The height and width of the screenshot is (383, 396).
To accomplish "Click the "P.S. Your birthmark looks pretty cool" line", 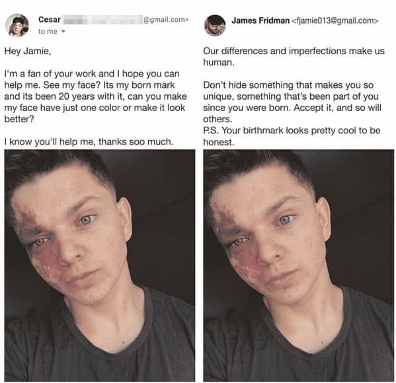I will click(x=292, y=131).
